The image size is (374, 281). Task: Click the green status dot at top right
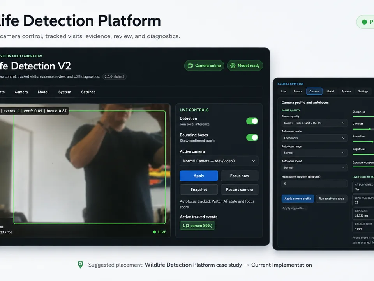pos(364,22)
